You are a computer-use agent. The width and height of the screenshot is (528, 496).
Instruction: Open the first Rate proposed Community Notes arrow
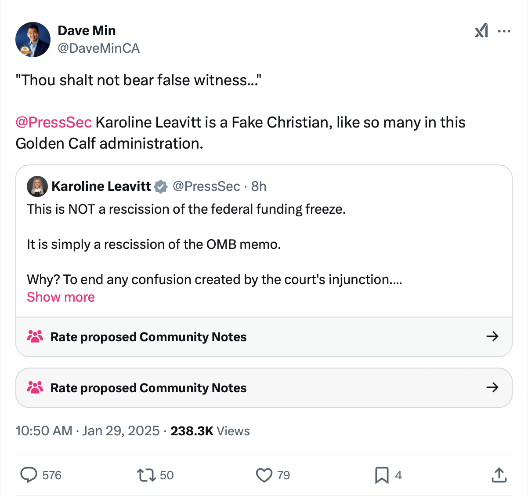492,336
